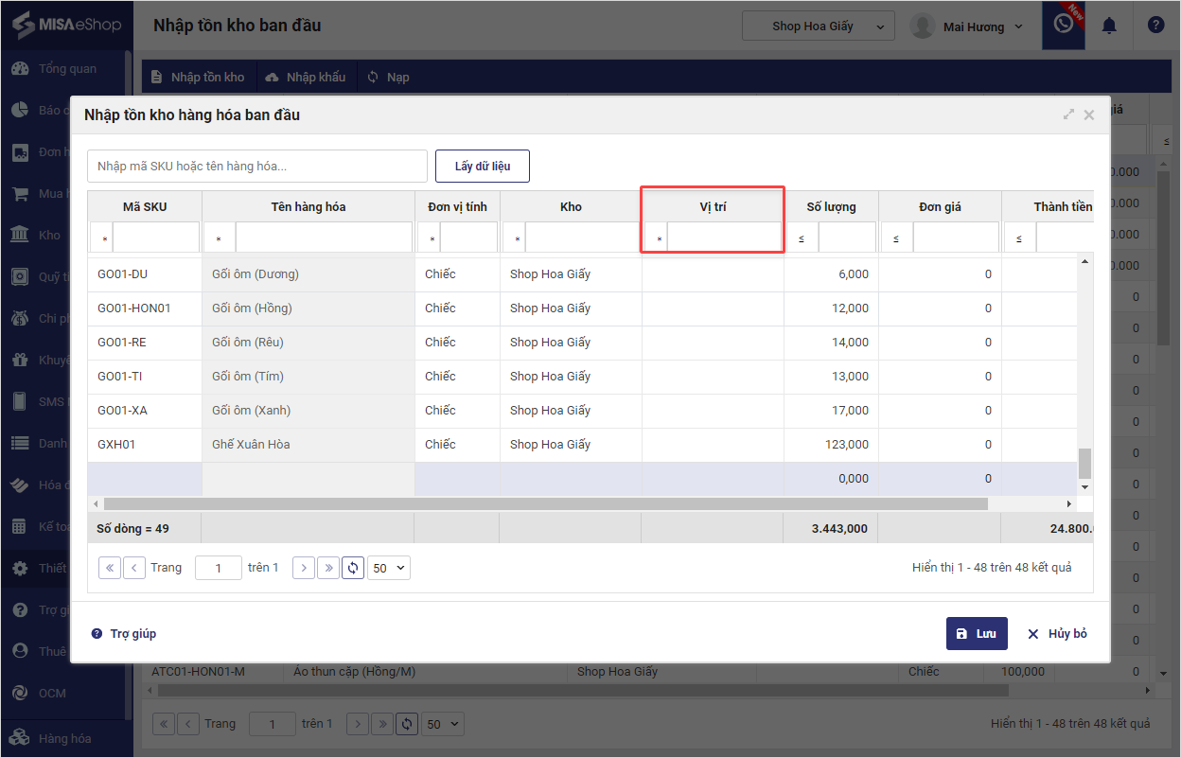Open the Số lượng filter operator

802,238
